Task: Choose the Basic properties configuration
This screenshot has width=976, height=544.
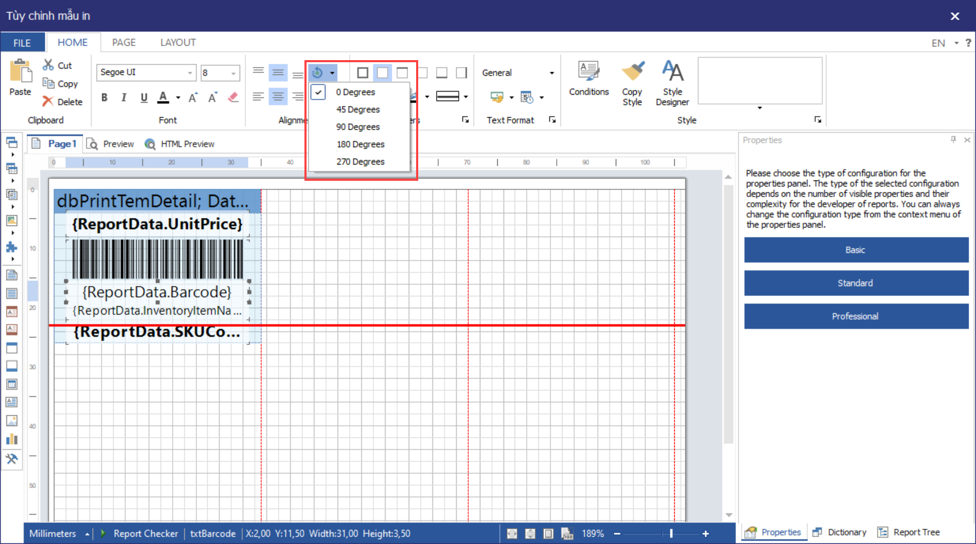Action: (x=856, y=250)
